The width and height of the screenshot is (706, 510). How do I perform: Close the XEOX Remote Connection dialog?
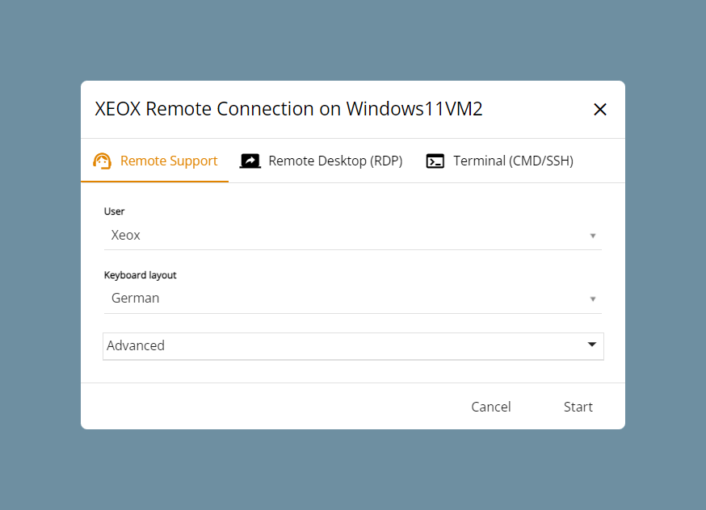[599, 109]
